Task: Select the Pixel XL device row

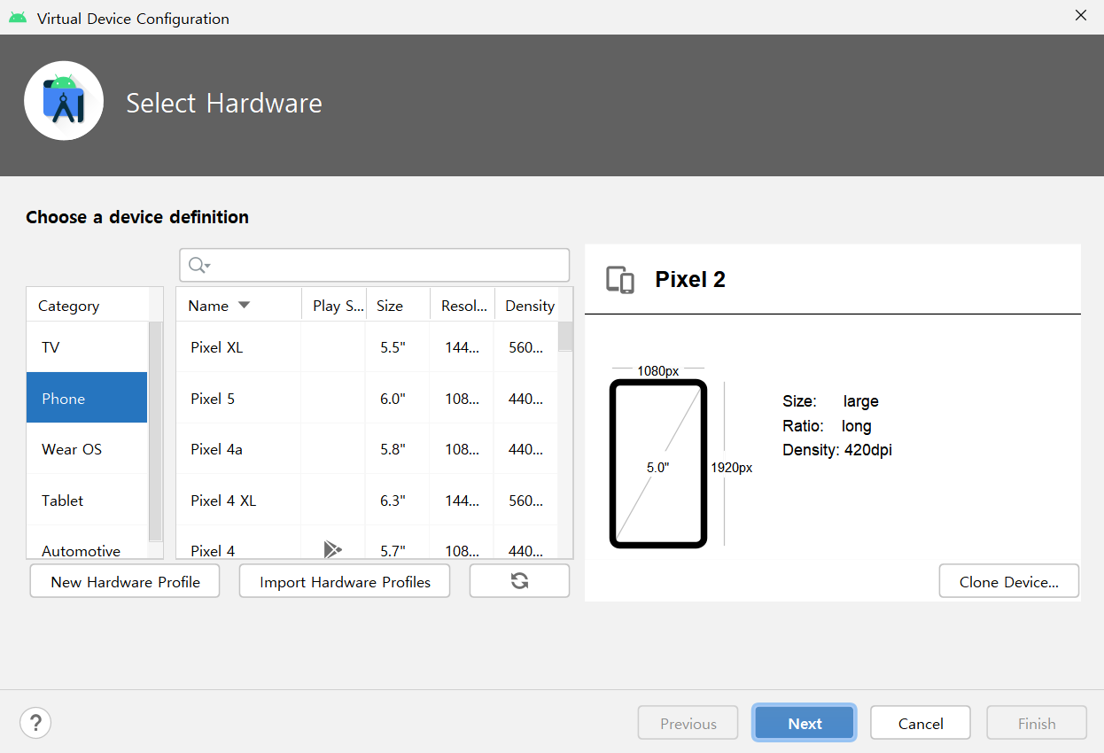Action: 367,347
